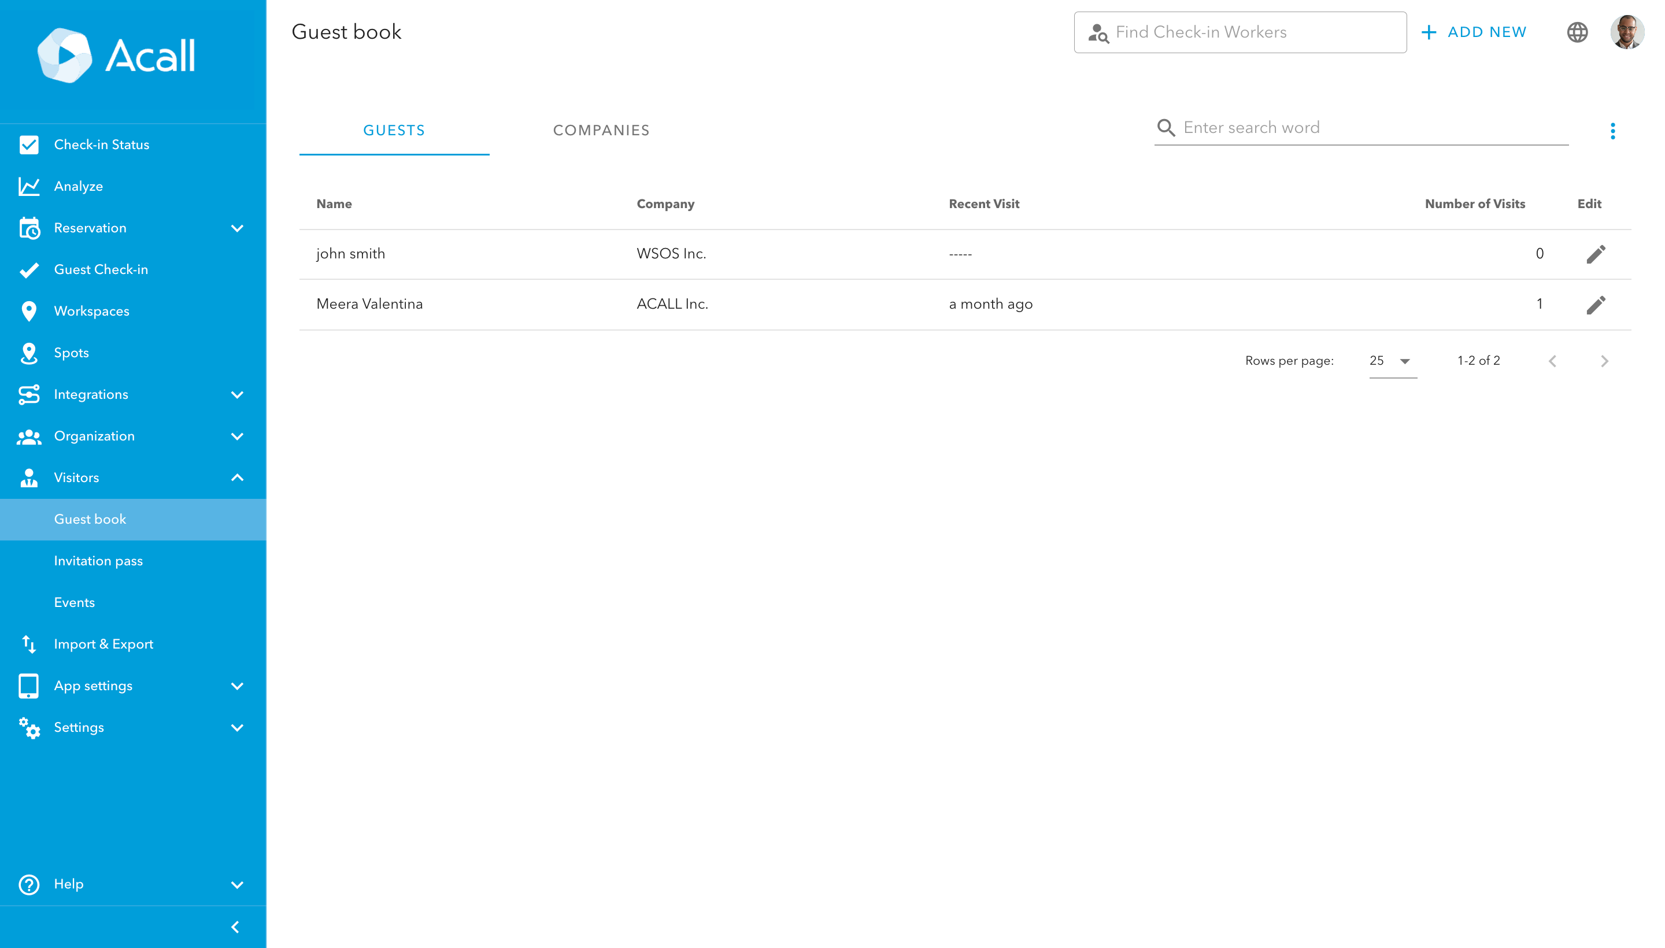The height and width of the screenshot is (948, 1665).
Task: Click the Import & Export arrows icon
Action: 29,644
